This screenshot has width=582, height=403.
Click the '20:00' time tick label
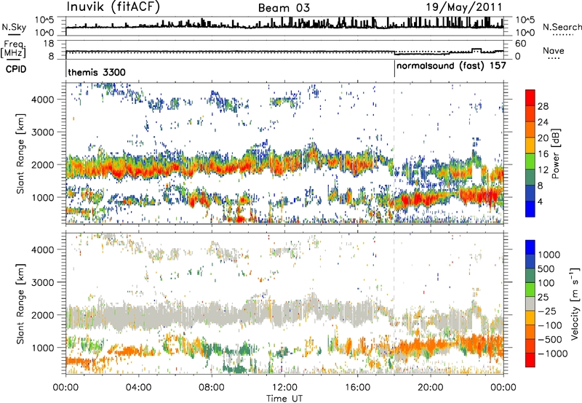point(430,388)
